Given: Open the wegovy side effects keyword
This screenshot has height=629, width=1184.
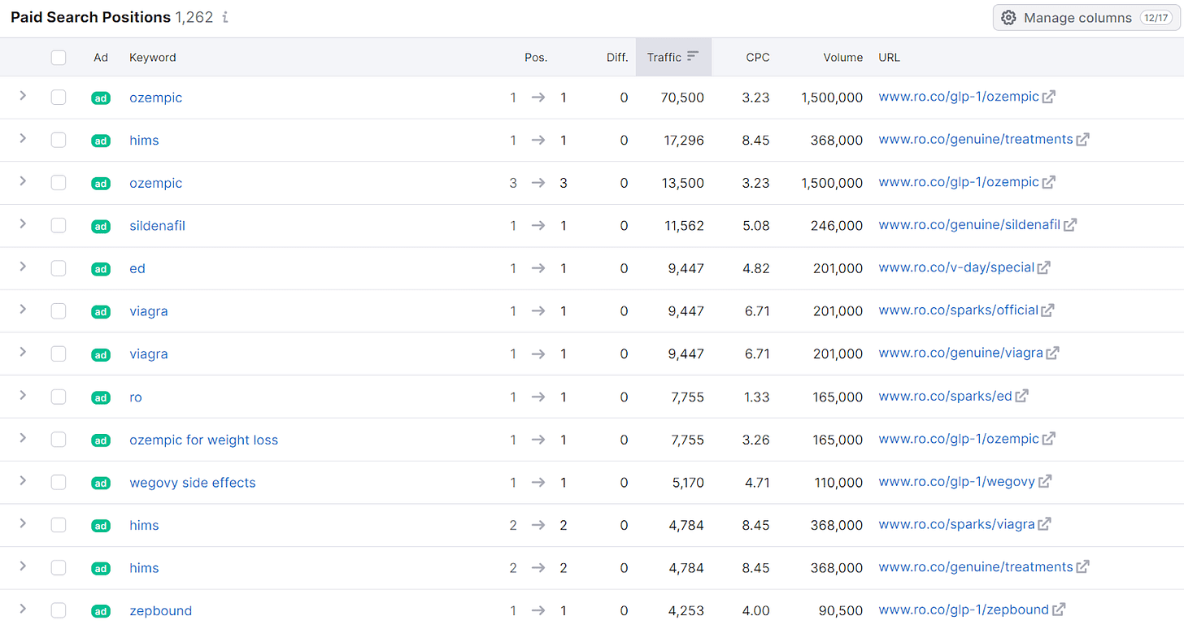Looking at the screenshot, I should click(193, 483).
